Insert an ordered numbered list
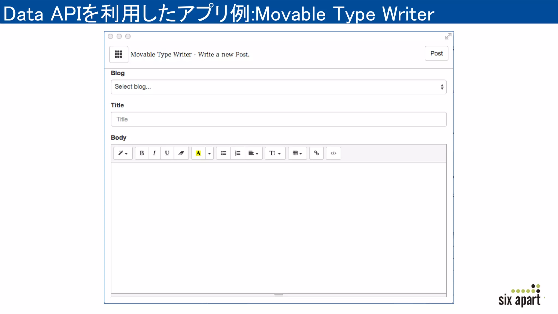This screenshot has height=314, width=558. click(x=238, y=153)
